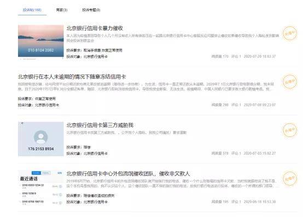The image size is (303, 217).
Task: Click status stamp on 暴力催收 complaint
Action: [290, 33]
